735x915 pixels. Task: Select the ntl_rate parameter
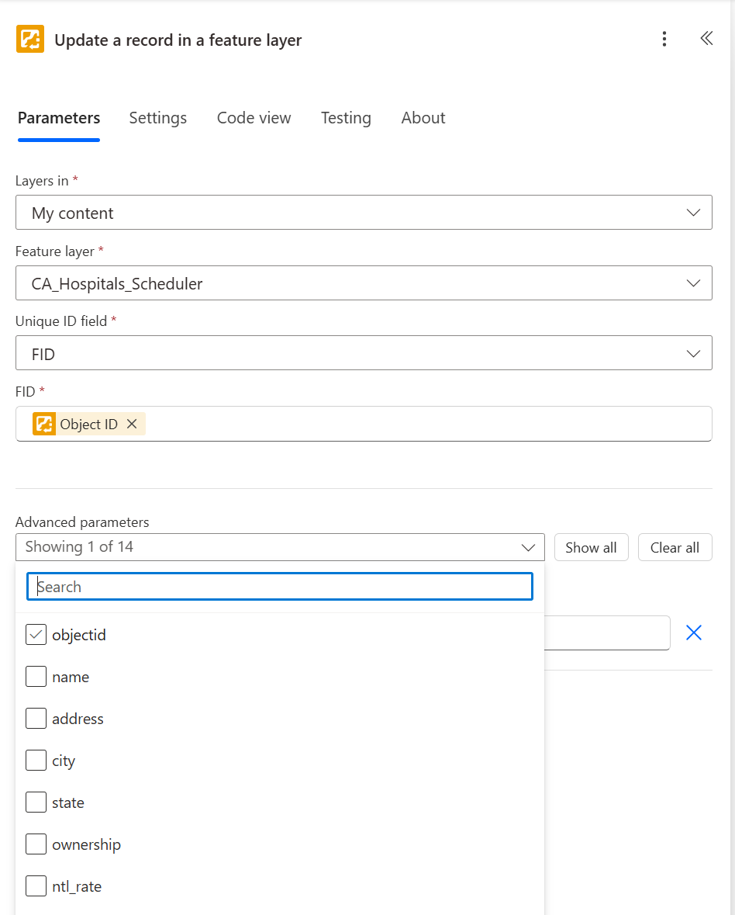pyautogui.click(x=36, y=886)
